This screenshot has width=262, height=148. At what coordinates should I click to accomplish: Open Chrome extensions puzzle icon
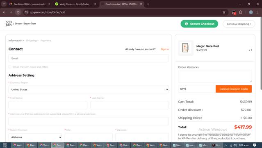241,12
